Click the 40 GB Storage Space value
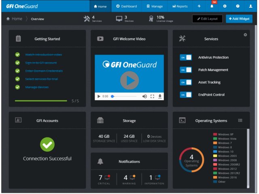 [104, 137]
